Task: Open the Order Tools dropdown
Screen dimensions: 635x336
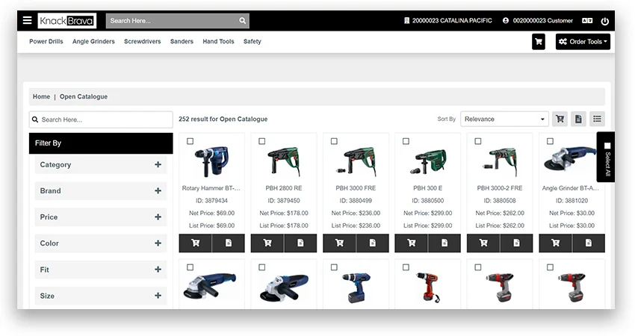Action: [583, 42]
